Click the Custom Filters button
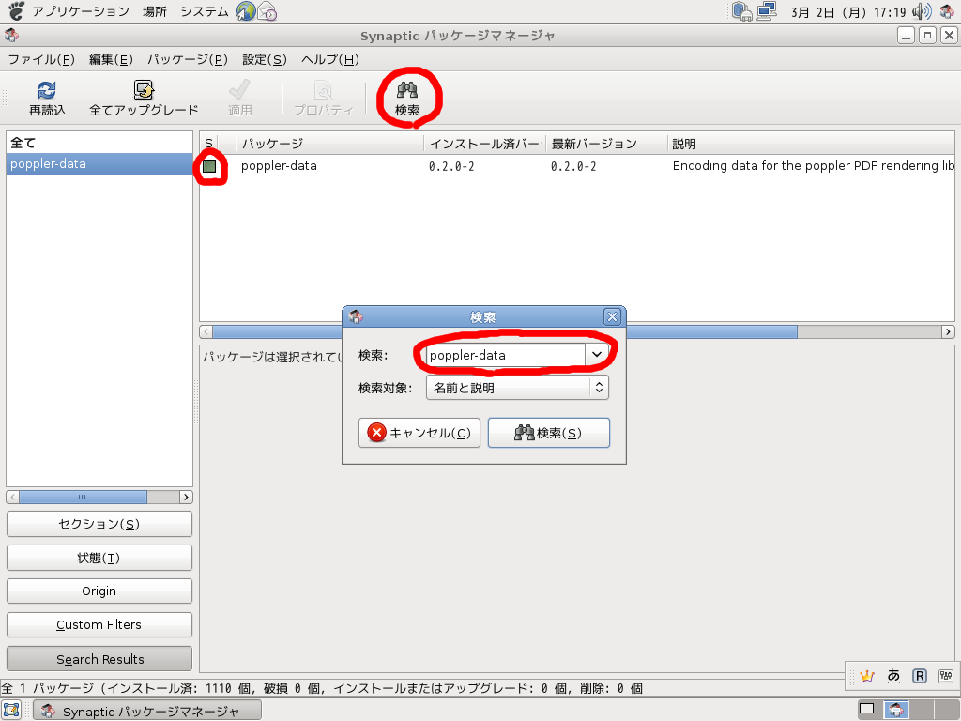Viewport: 961px width, 721px height. point(99,624)
